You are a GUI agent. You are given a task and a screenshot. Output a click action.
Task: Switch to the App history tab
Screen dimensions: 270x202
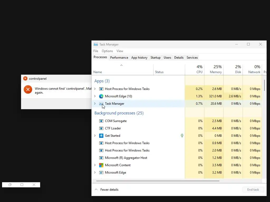pyautogui.click(x=139, y=58)
